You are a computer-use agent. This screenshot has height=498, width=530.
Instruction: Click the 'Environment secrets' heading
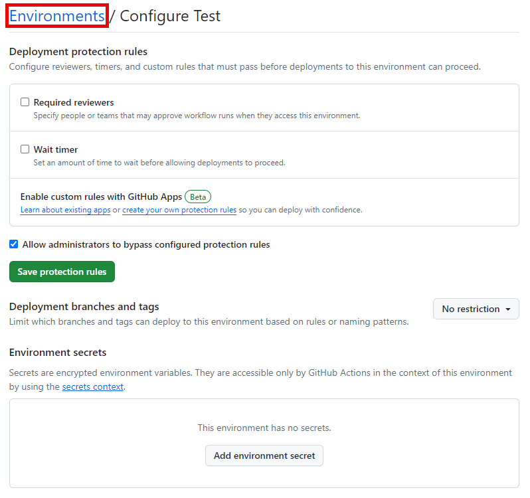pyautogui.click(x=58, y=353)
